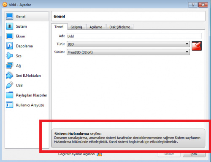Click the Adı name input field

pos(134,36)
